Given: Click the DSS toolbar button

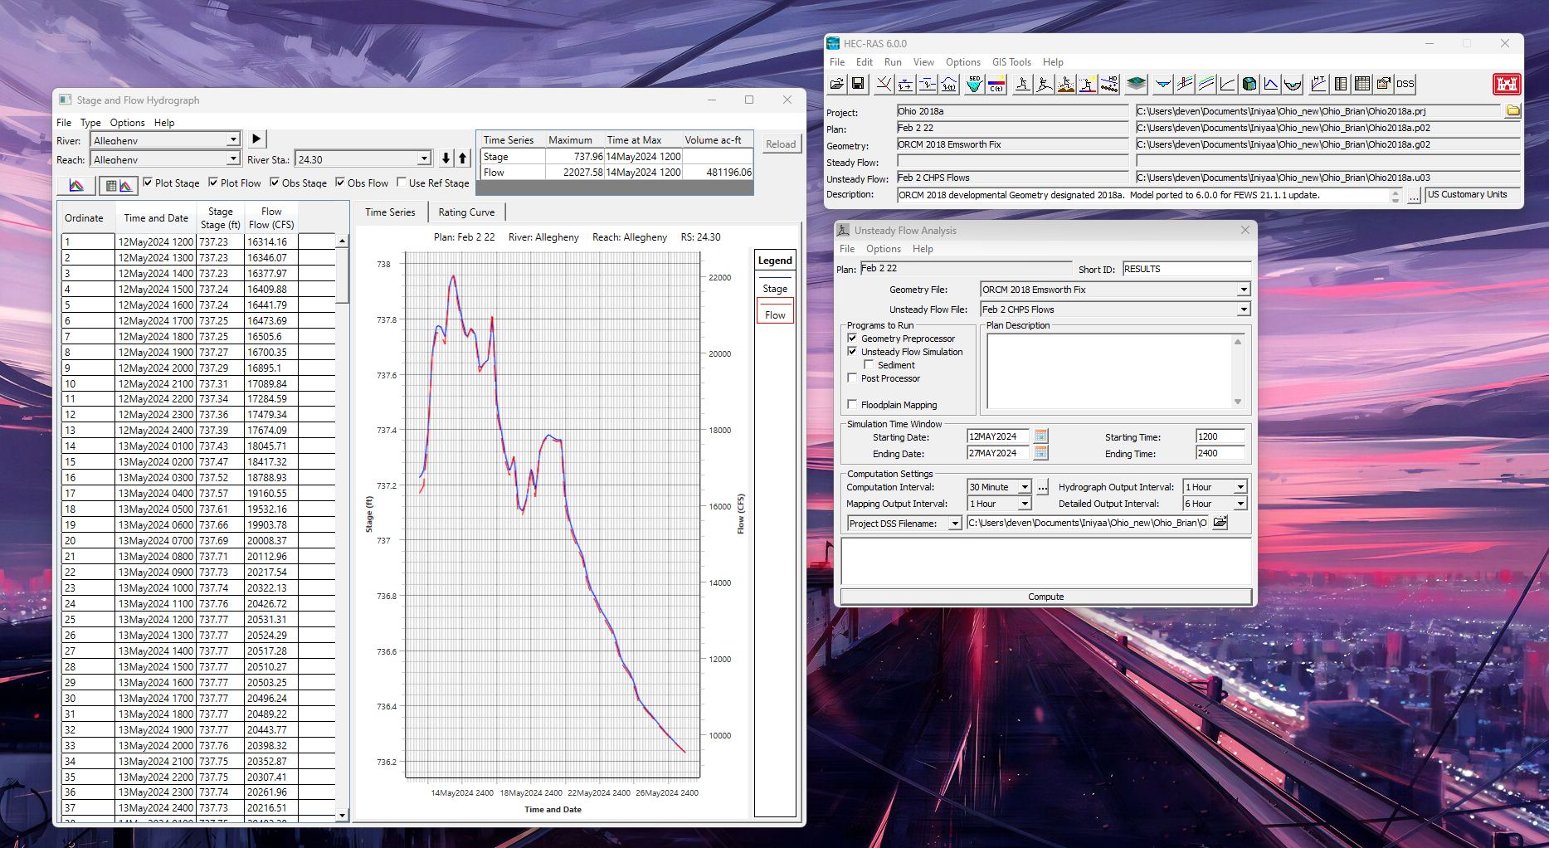Looking at the screenshot, I should (1405, 84).
